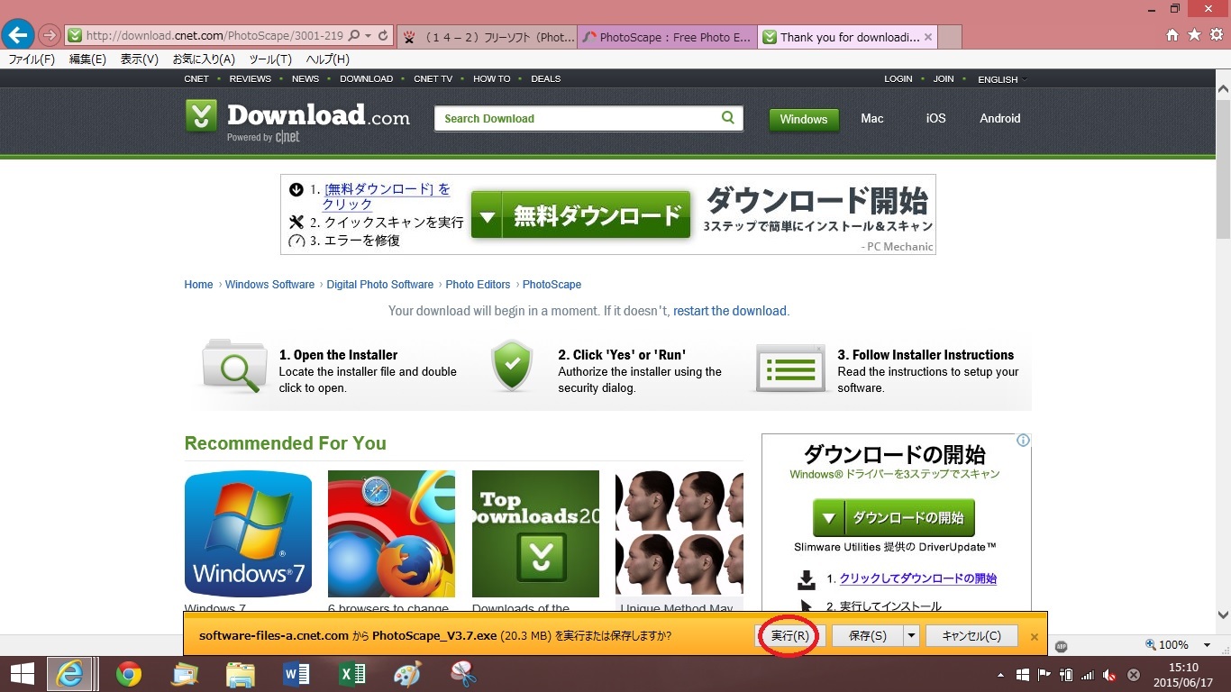1231x692 pixels.
Task: Open the ENGLISH language dropdown
Action: (1002, 79)
